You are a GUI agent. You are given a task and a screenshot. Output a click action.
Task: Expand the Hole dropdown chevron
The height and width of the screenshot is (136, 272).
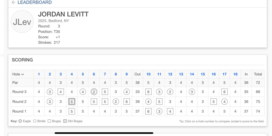click(23, 74)
